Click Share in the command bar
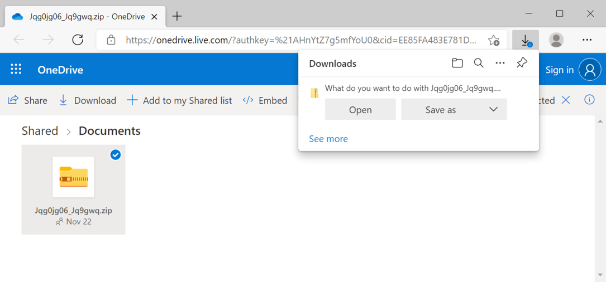The width and height of the screenshot is (606, 282). [28, 100]
